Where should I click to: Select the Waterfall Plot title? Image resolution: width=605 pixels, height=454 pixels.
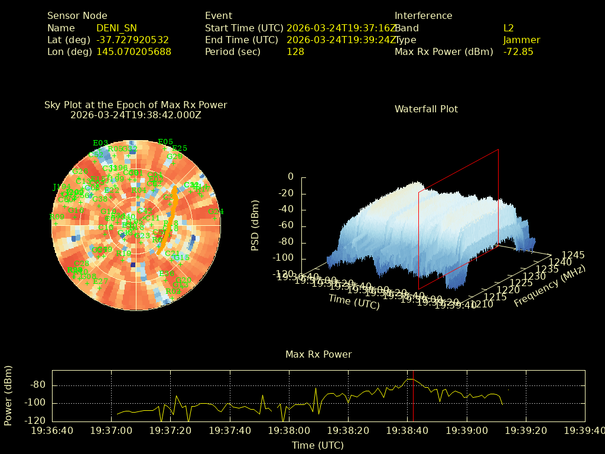pos(426,109)
